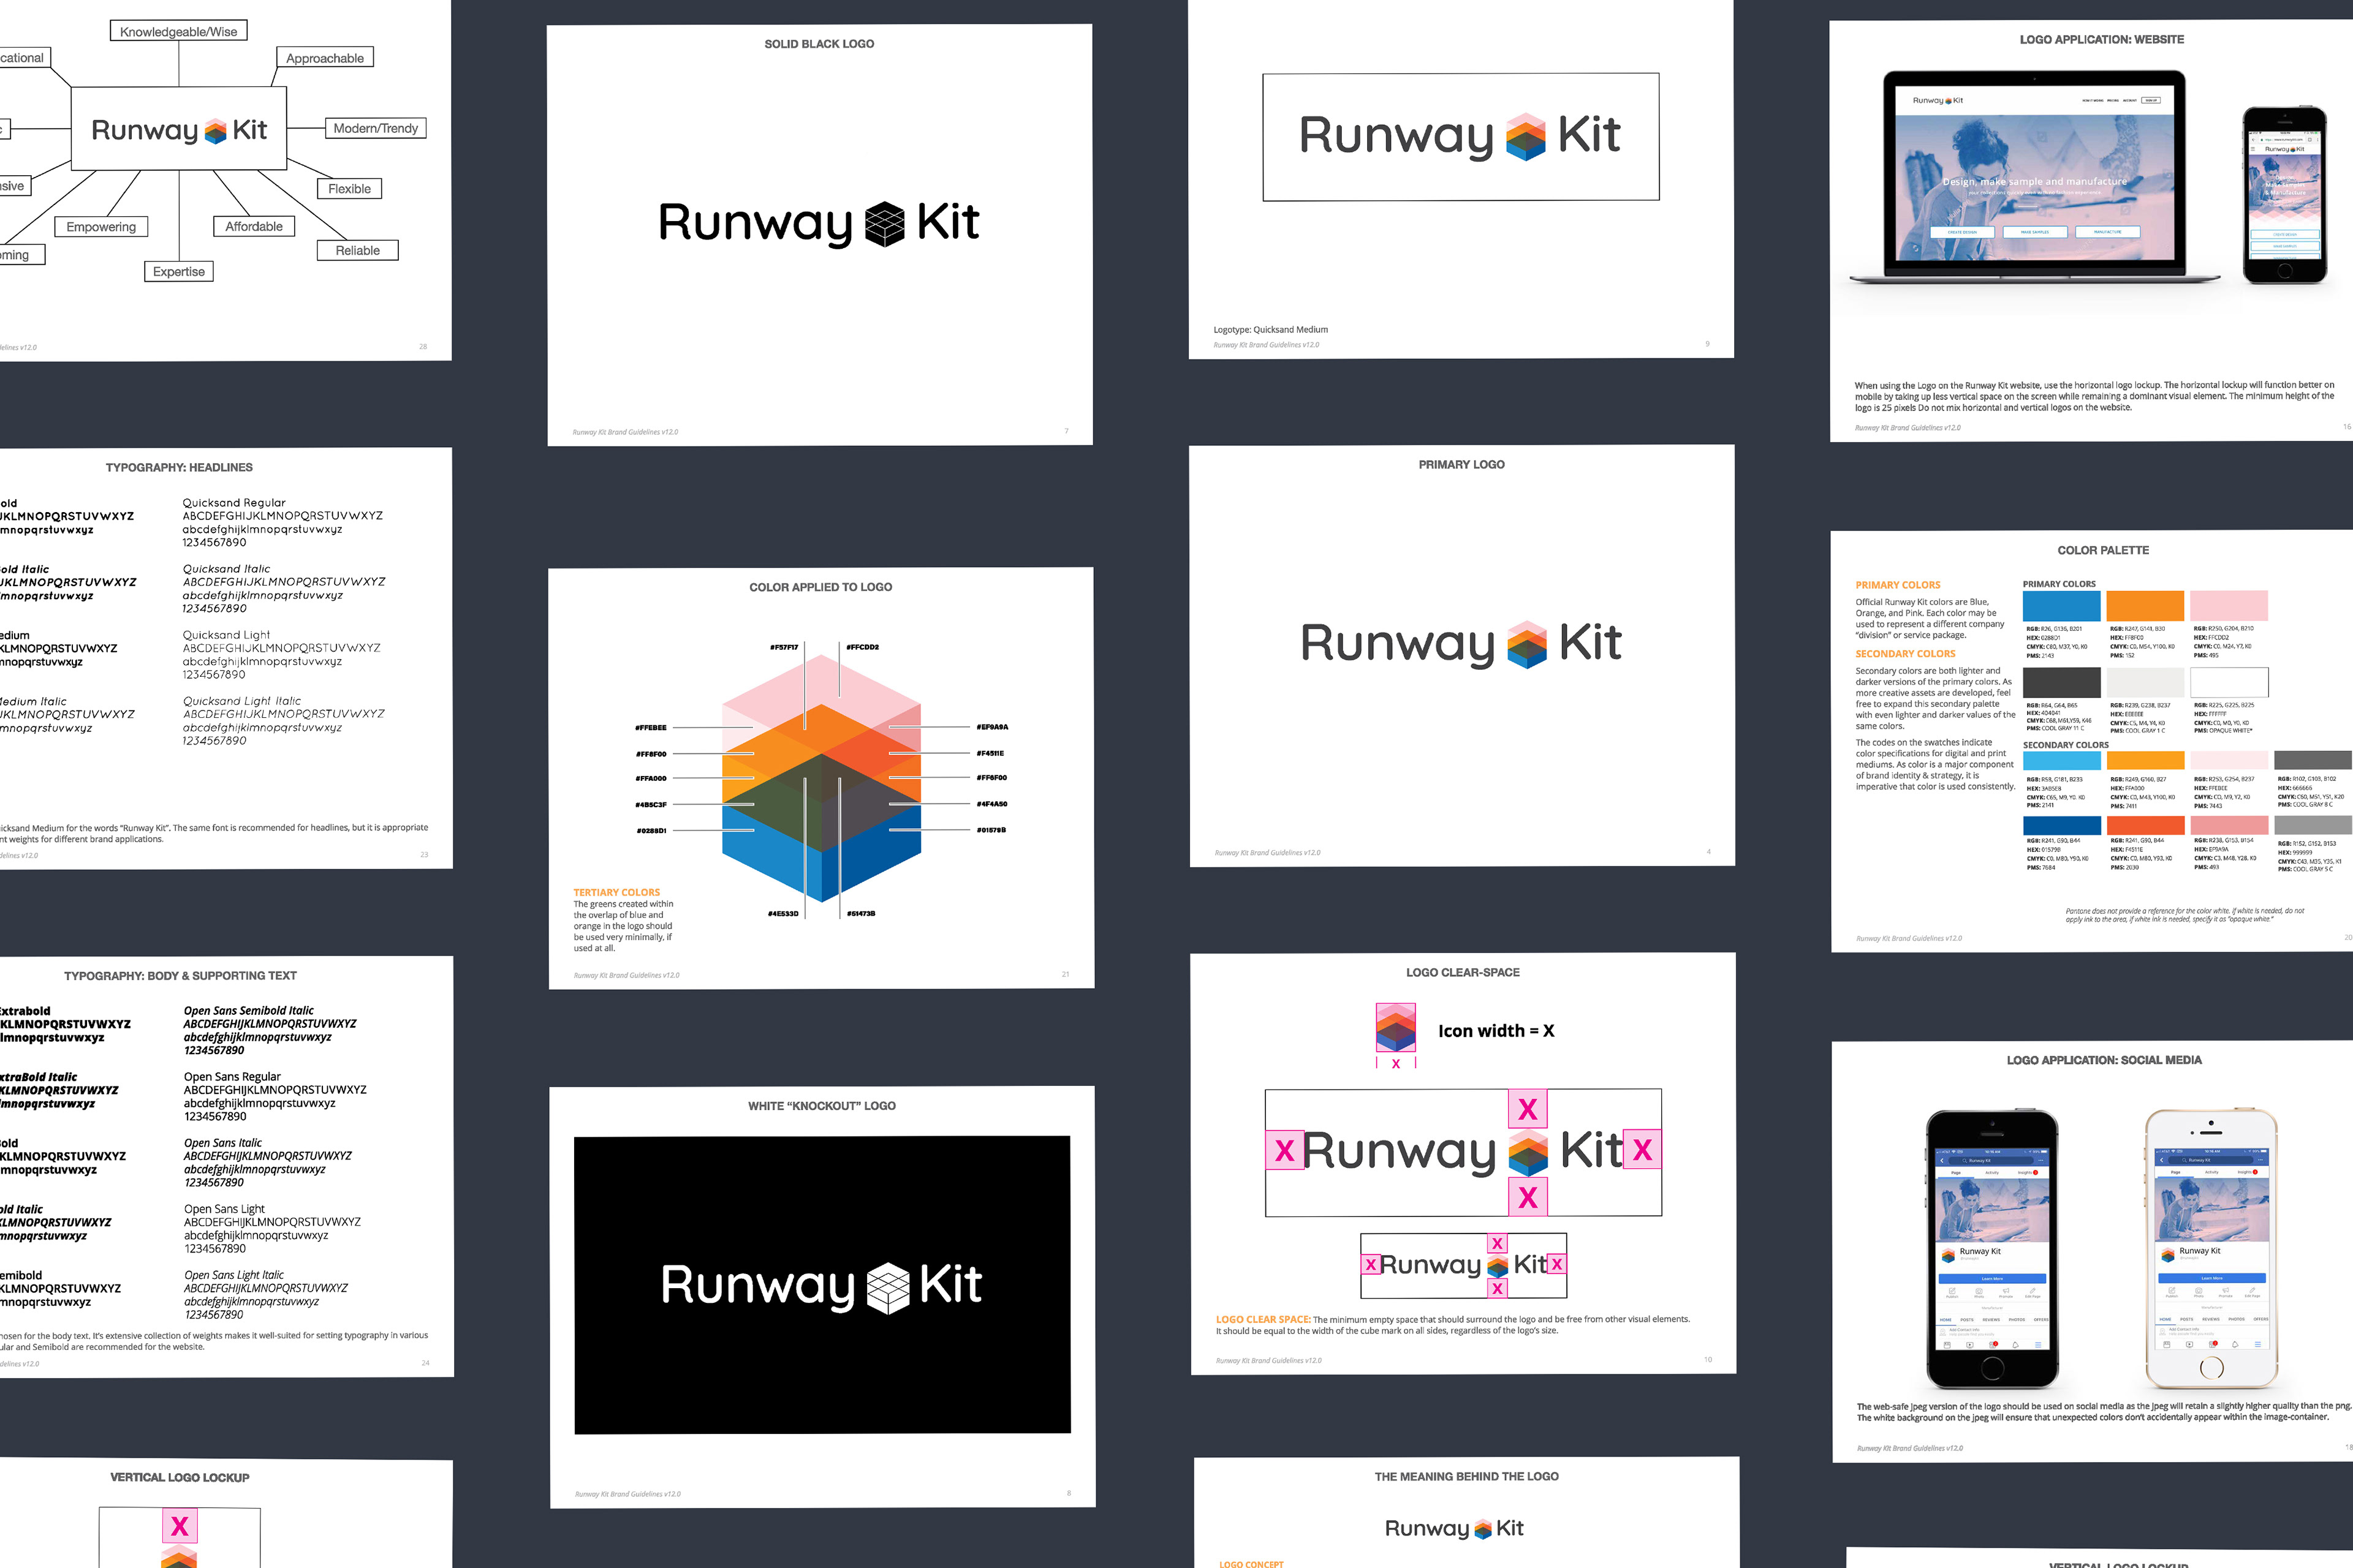This screenshot has height=1568, width=2353.
Task: Click cube icon in Meaning Behind the Logo page
Action: (1482, 1529)
